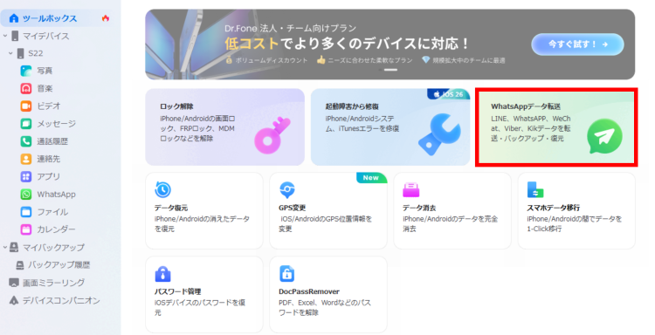The height and width of the screenshot is (335, 655).
Task: Open the 通話履歴 call history icon
Action: coord(26,141)
